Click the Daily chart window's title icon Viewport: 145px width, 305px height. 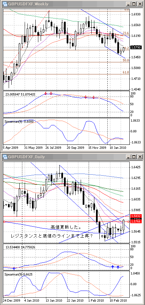pyautogui.click(x=5, y=157)
